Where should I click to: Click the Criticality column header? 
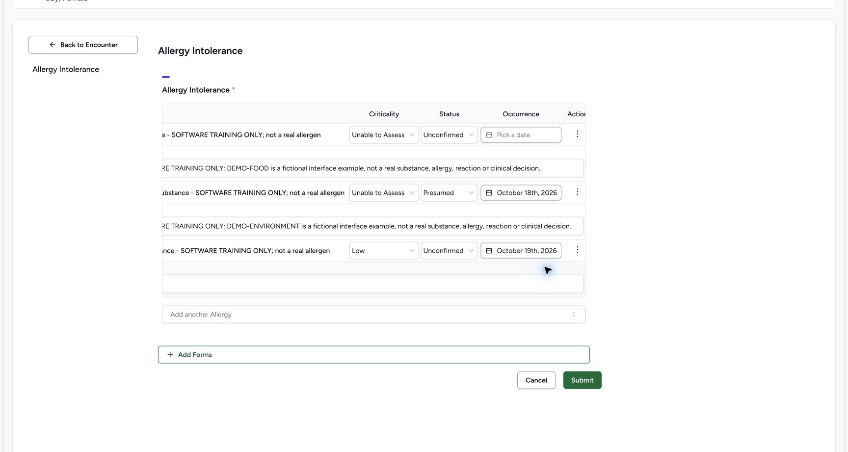[384, 114]
